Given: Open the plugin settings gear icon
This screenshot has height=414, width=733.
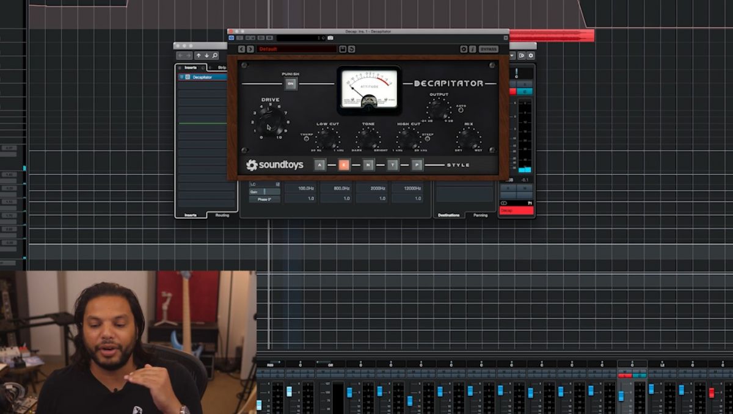Looking at the screenshot, I should click(x=464, y=48).
